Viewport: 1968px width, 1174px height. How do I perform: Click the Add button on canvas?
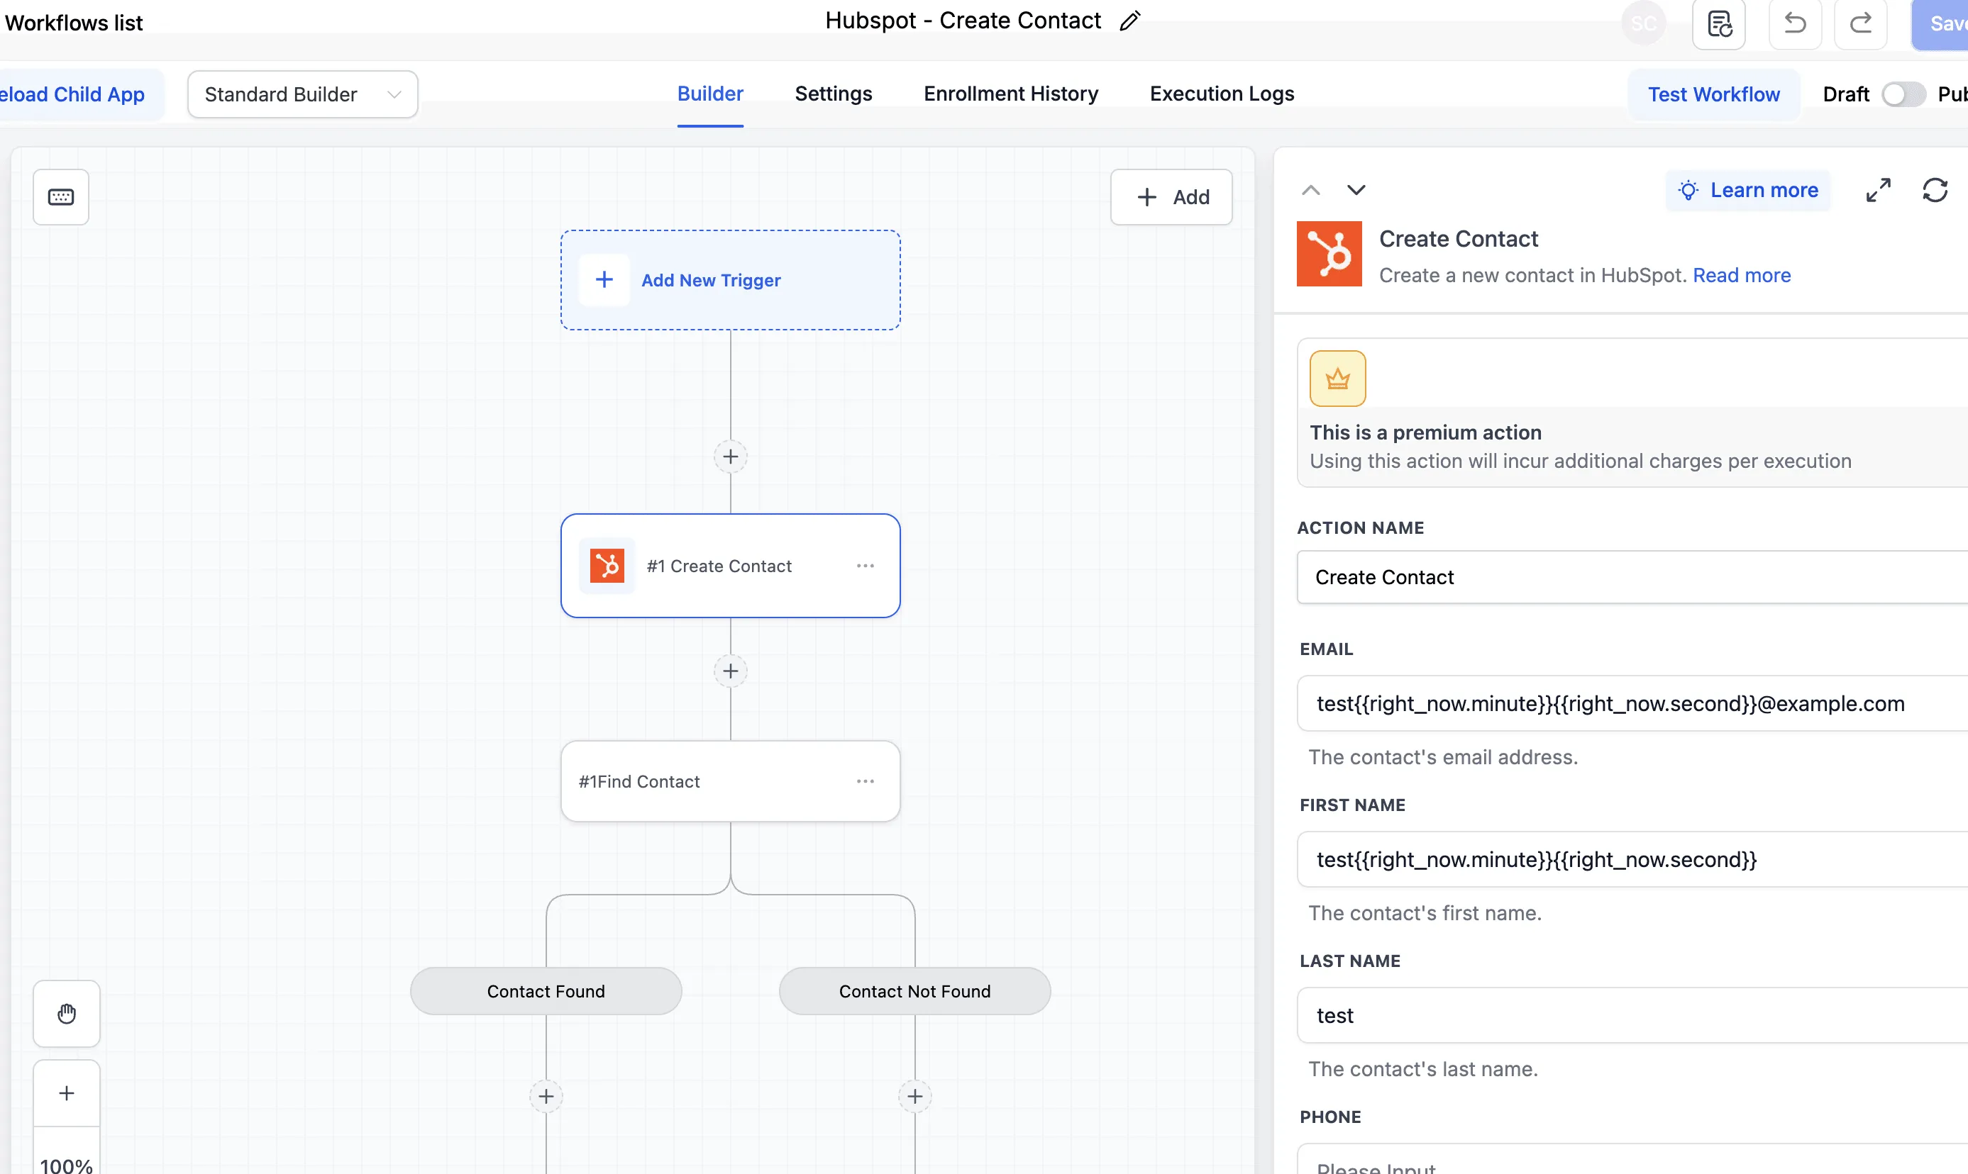click(1171, 197)
